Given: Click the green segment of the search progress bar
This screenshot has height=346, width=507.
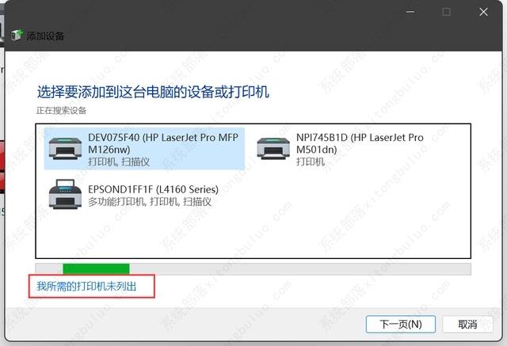Looking at the screenshot, I should 96,268.
